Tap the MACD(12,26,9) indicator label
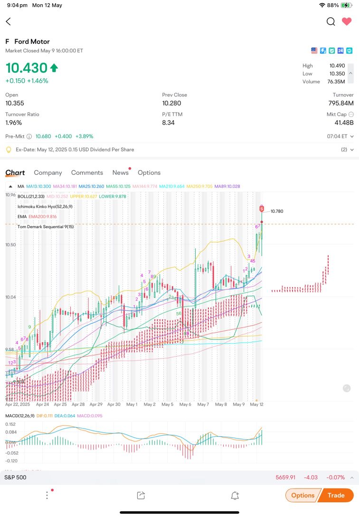 [20, 416]
